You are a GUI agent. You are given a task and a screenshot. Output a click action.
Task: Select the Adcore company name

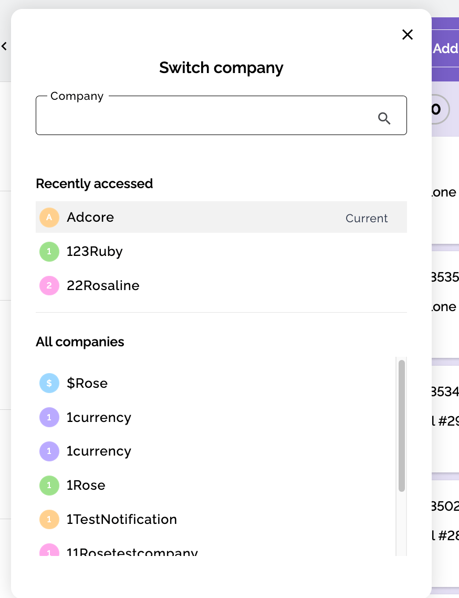tap(90, 217)
